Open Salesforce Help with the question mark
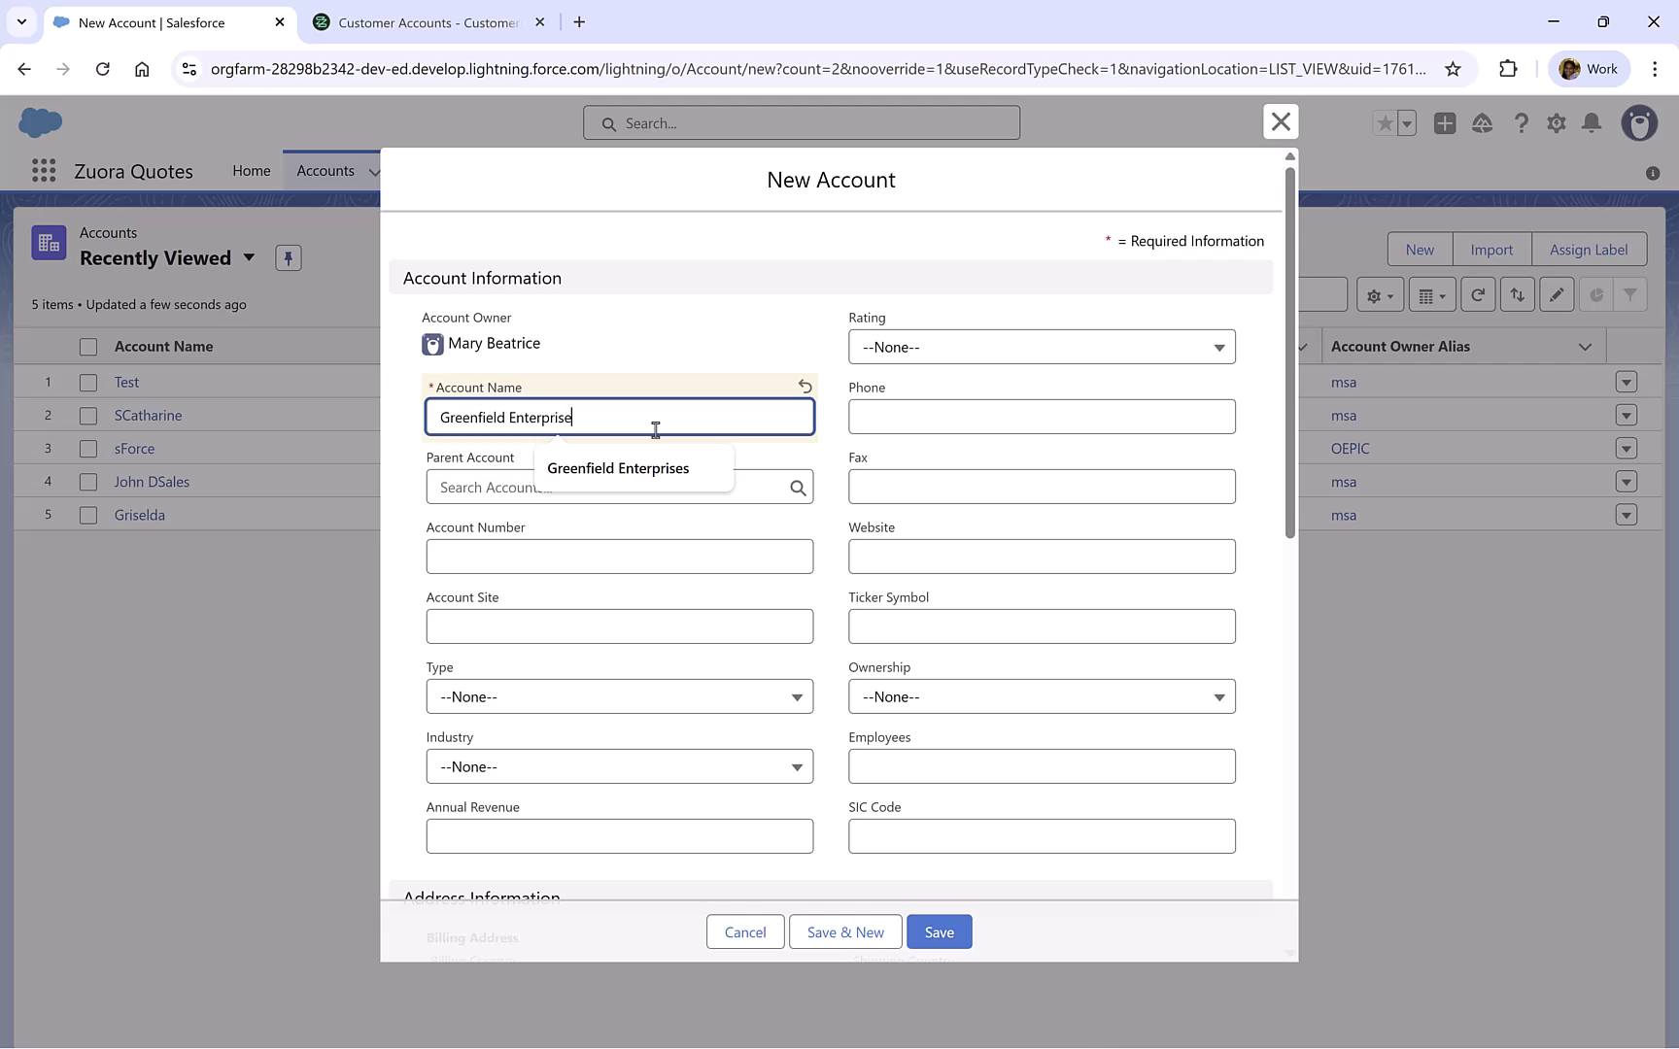 1521,123
